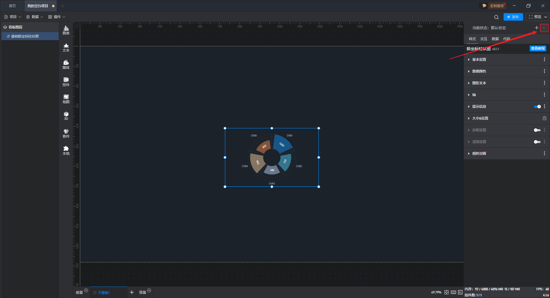Viewport: 550px width, 298px height.
Task: Click the search magnifier icon
Action: [496, 17]
